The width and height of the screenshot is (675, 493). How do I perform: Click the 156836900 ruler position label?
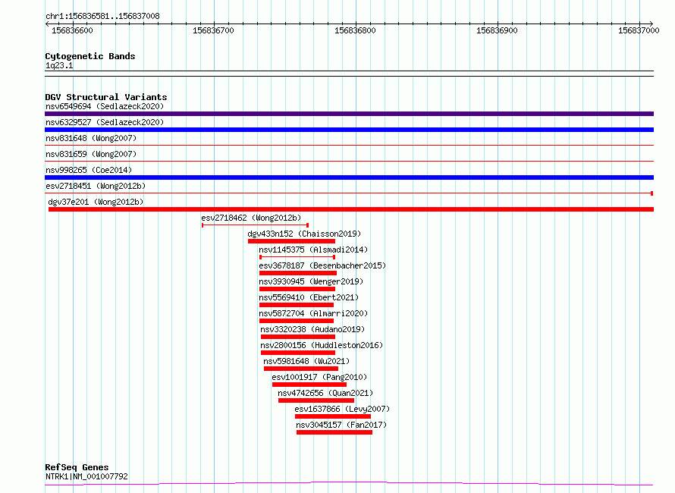[x=497, y=30]
